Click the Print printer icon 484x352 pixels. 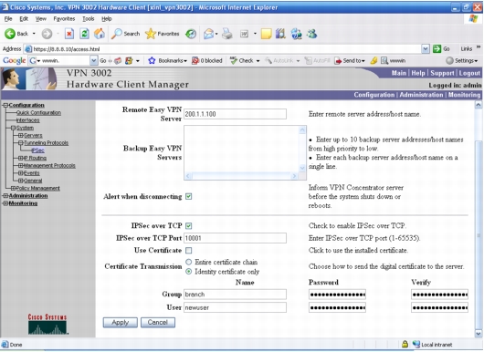click(227, 34)
